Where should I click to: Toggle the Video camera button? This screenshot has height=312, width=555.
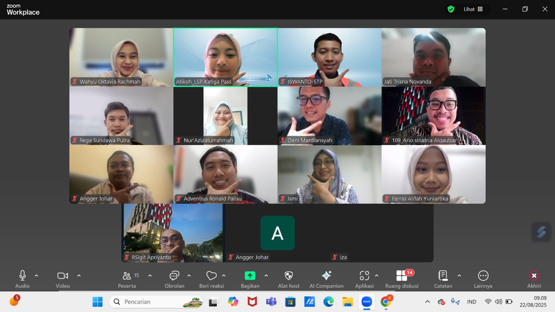(63, 276)
